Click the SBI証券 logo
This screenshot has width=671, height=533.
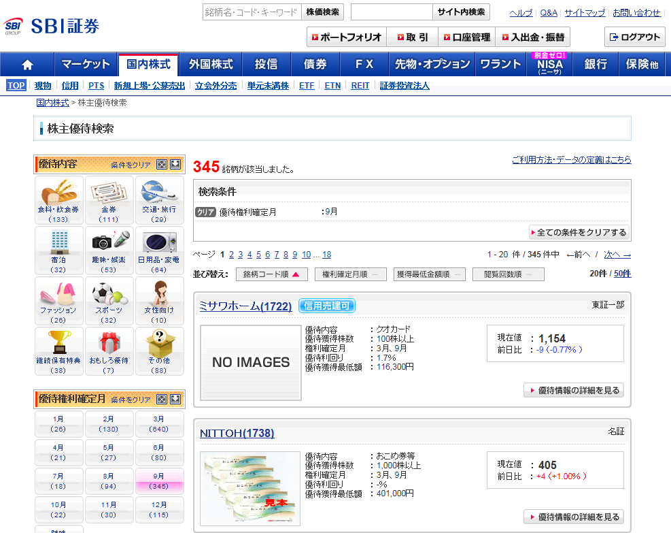(52, 27)
